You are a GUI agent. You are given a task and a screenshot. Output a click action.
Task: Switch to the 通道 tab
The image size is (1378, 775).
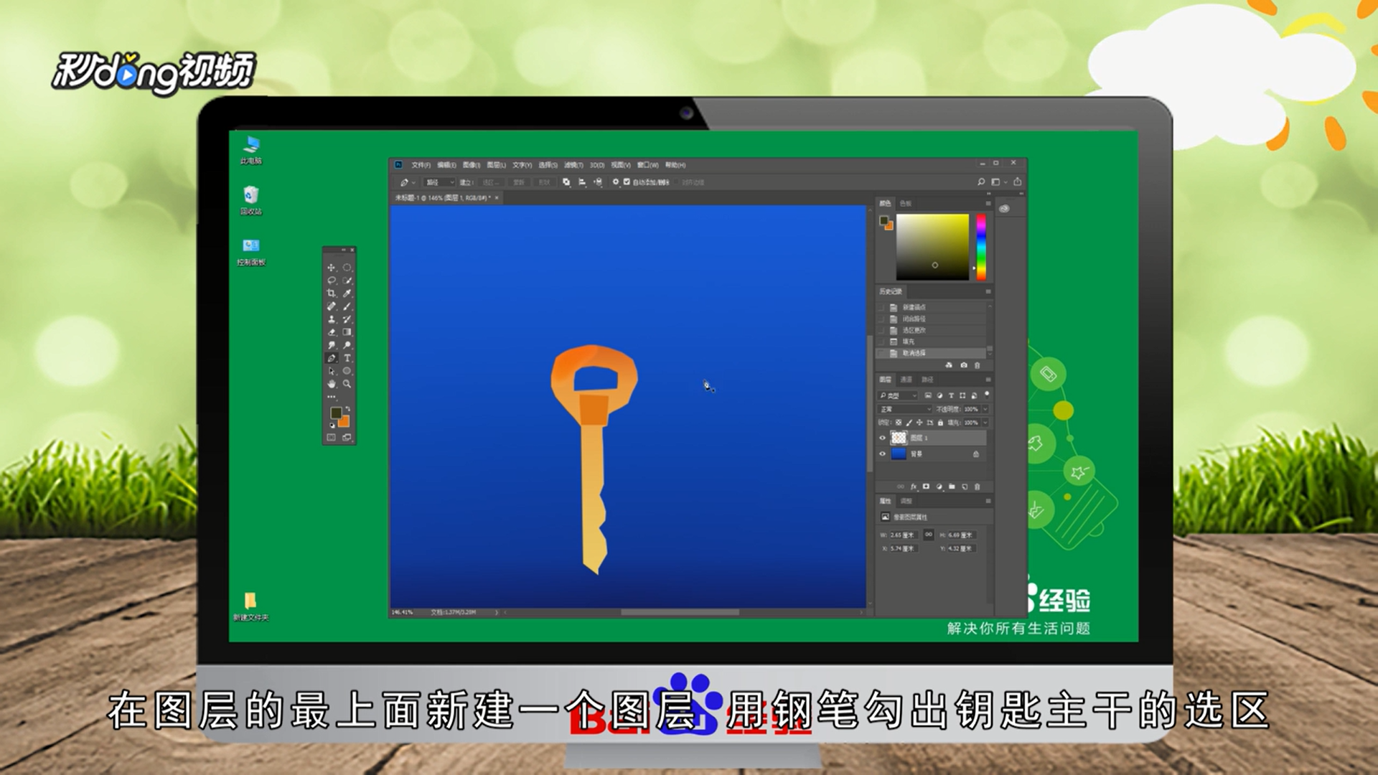point(906,380)
